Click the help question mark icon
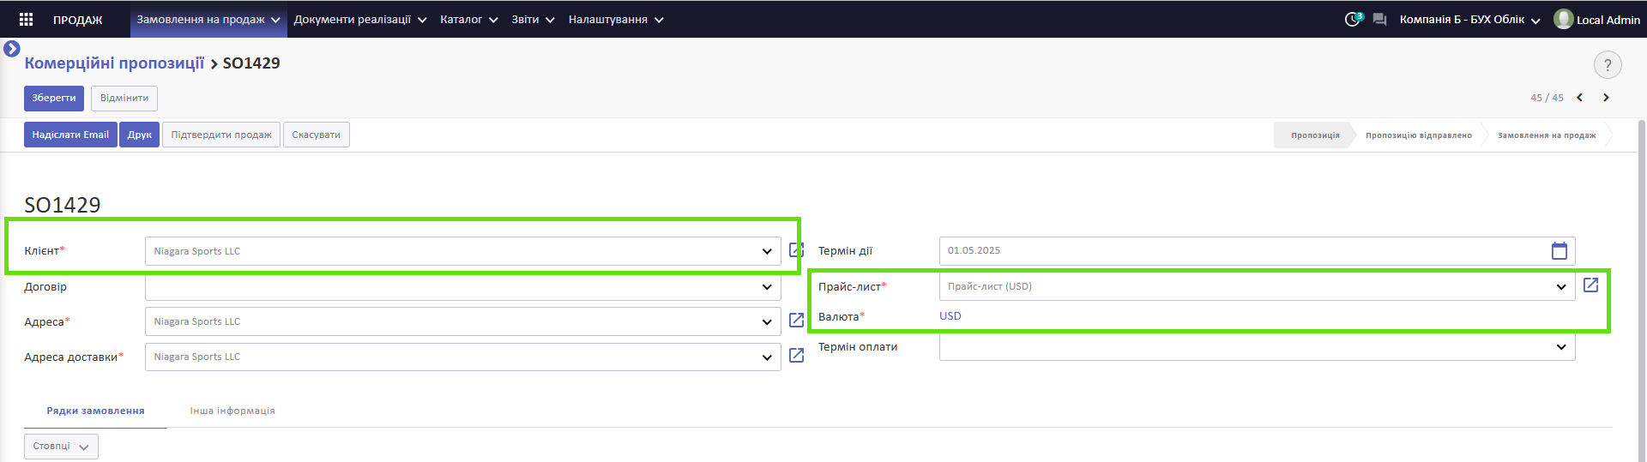1647x462 pixels. 1608,64
